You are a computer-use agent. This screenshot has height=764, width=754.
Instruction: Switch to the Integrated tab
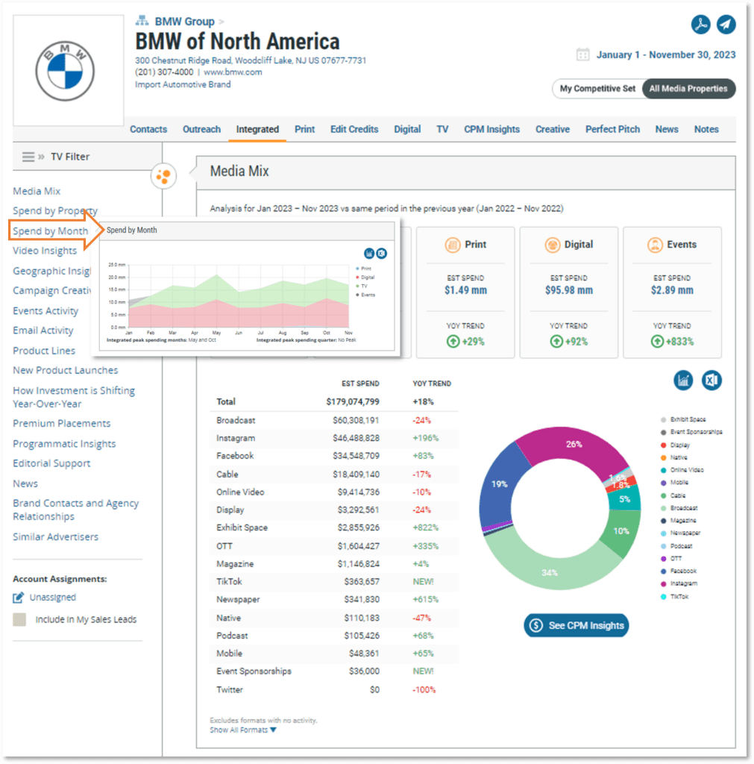coord(257,129)
